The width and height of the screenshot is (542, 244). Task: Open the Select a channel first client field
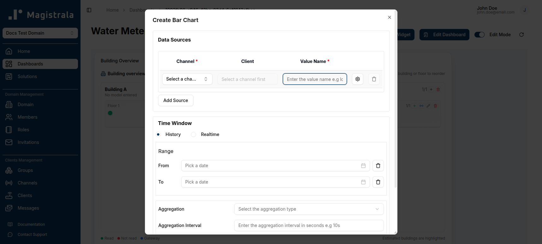[x=247, y=79]
